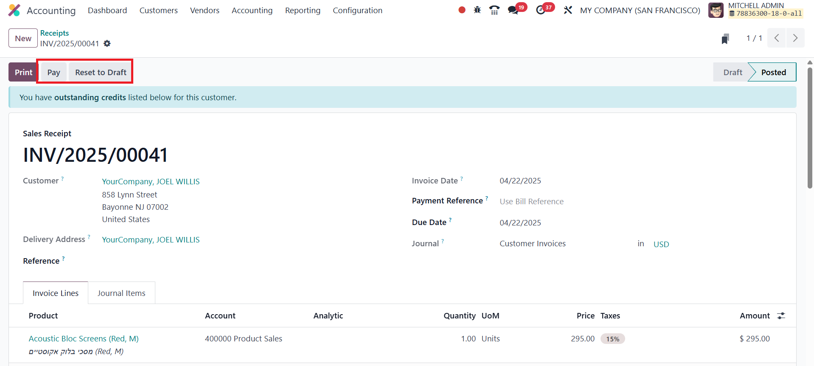The image size is (814, 366).
Task: Click the Reset to Draft button
Action: tap(101, 72)
